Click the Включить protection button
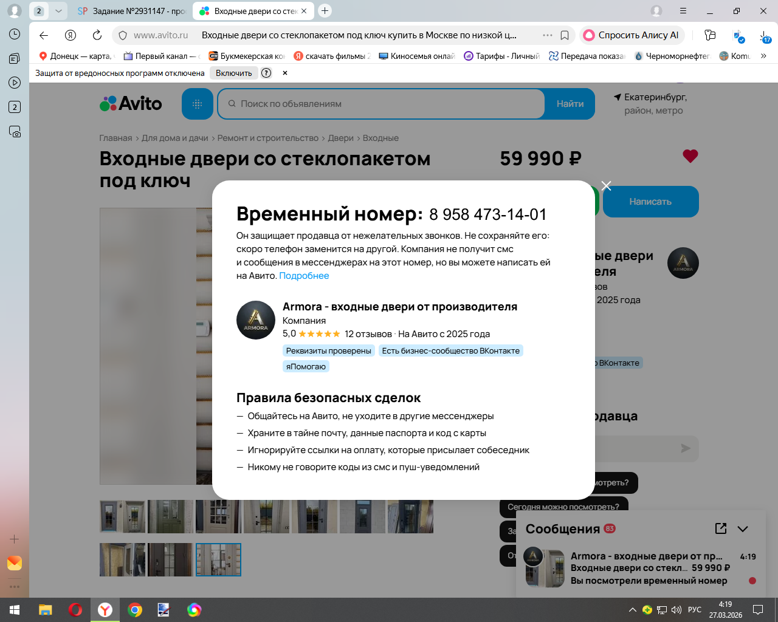Screen dimensions: 778x622 click(233, 73)
